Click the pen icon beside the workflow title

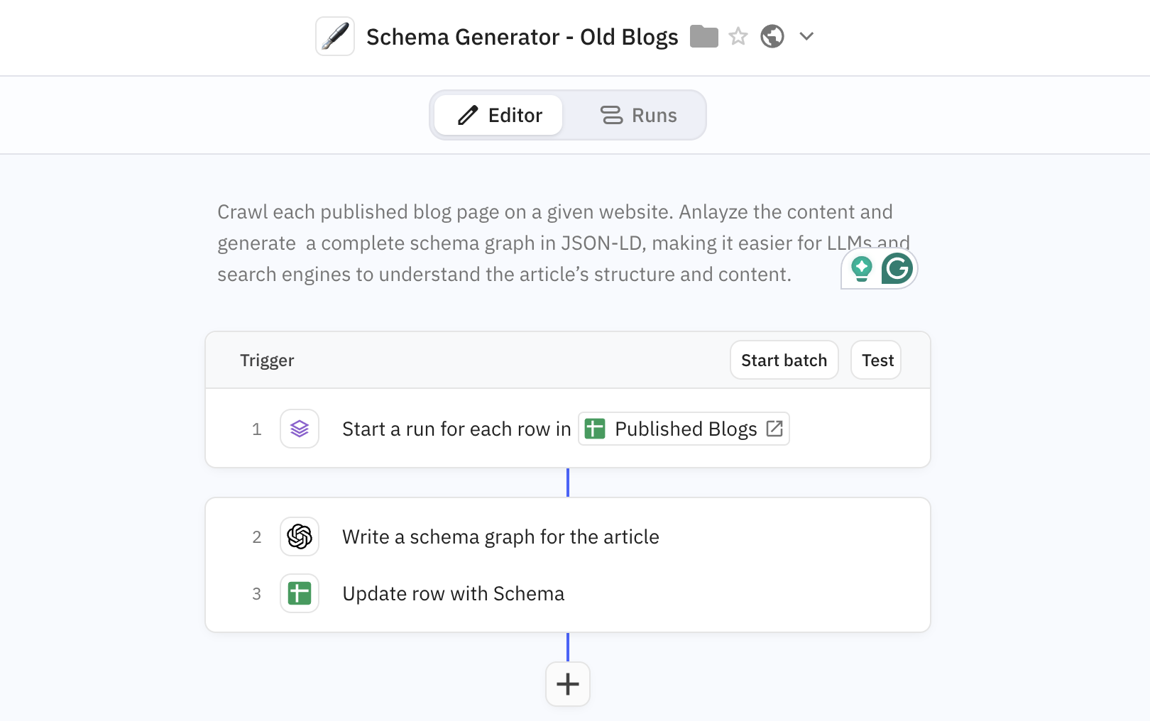coord(334,35)
